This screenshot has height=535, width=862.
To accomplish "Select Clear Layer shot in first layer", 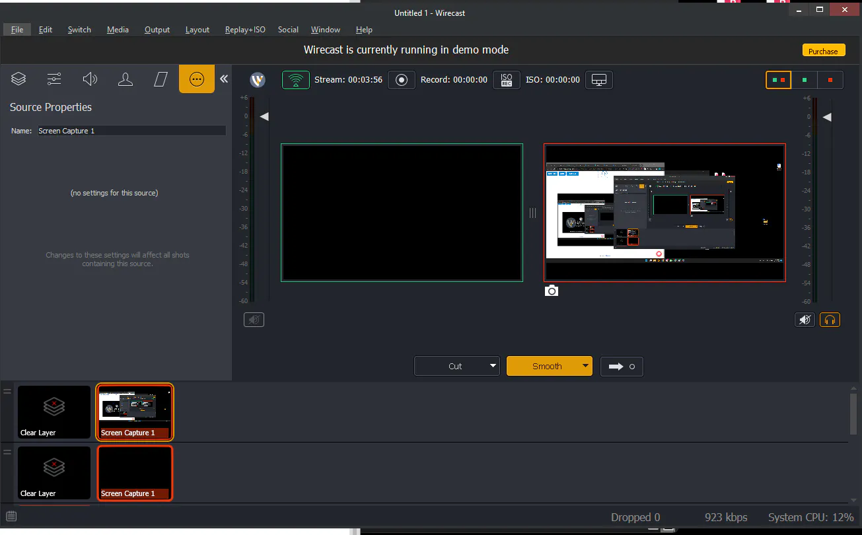I will tap(54, 412).
